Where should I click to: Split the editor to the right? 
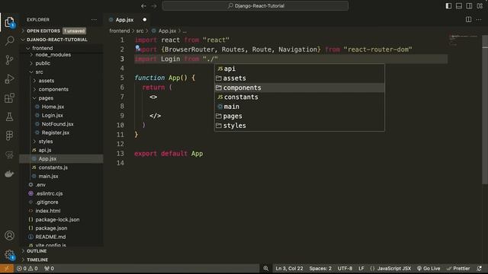pos(468,20)
